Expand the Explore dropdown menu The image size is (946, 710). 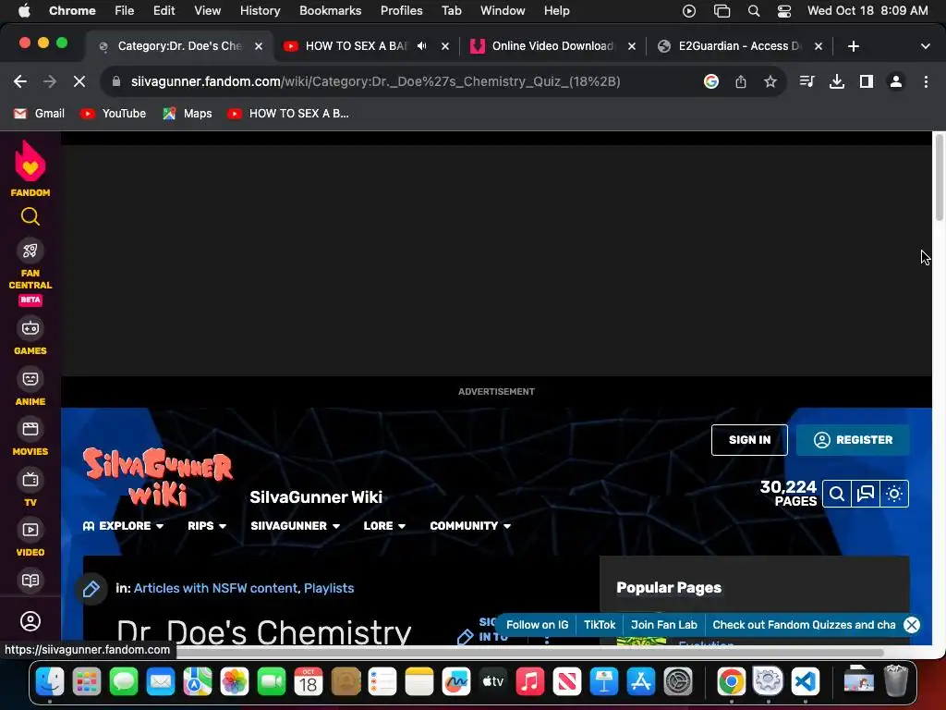(x=123, y=526)
